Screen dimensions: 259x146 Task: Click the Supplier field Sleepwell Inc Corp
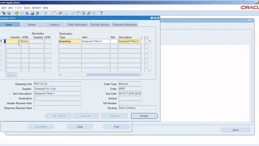point(57,89)
